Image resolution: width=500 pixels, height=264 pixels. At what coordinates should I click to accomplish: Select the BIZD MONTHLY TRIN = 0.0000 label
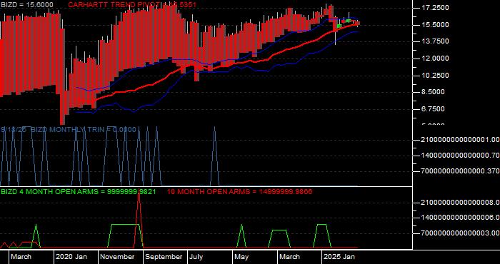[84, 130]
